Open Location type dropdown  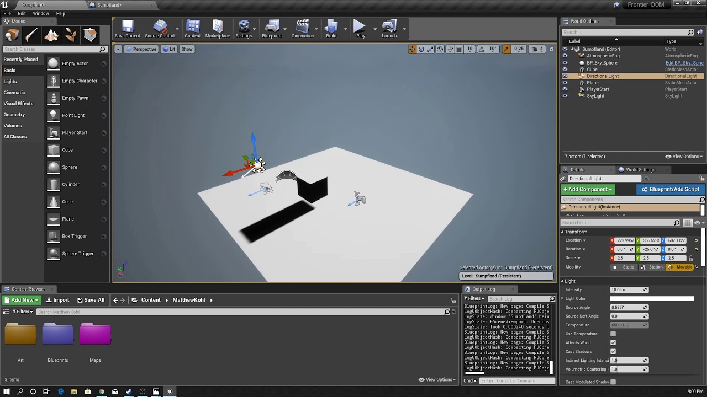click(575, 240)
